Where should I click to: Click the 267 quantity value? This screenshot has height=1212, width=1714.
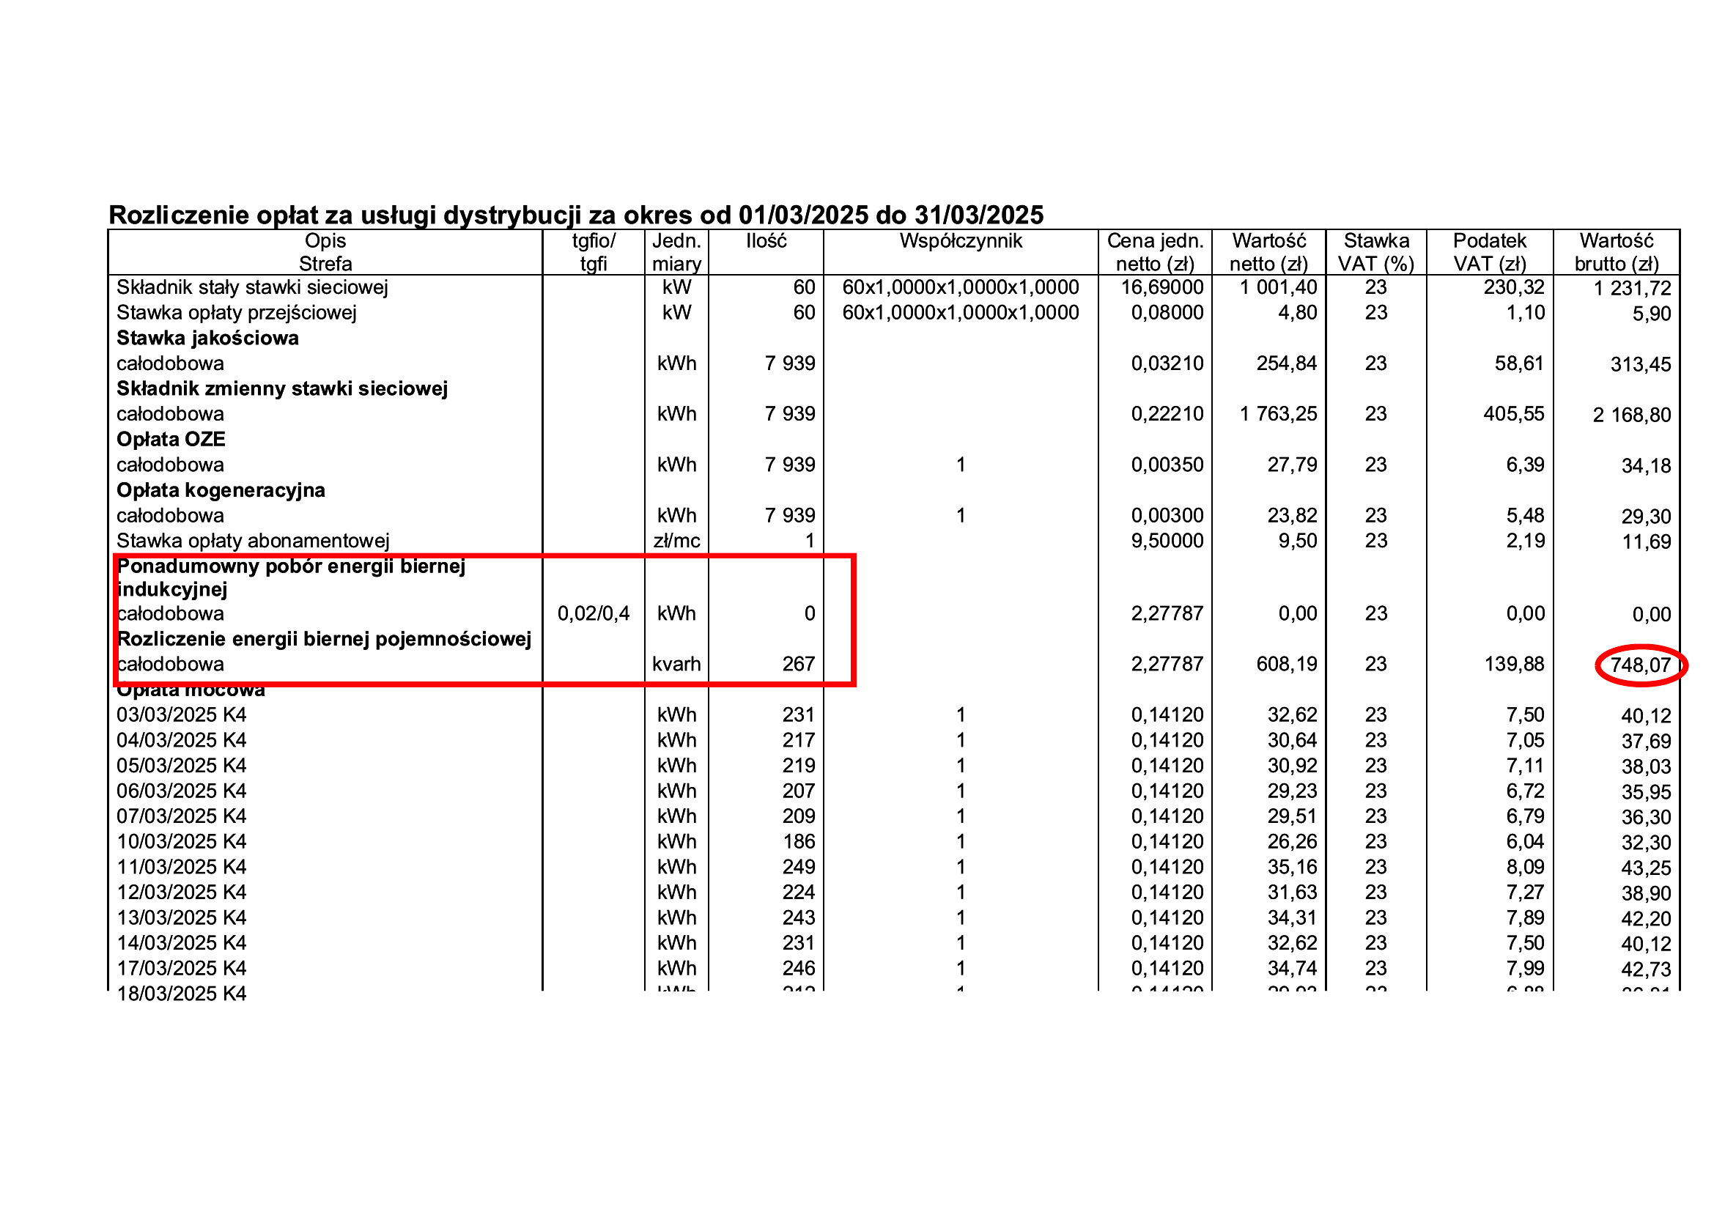point(798,664)
